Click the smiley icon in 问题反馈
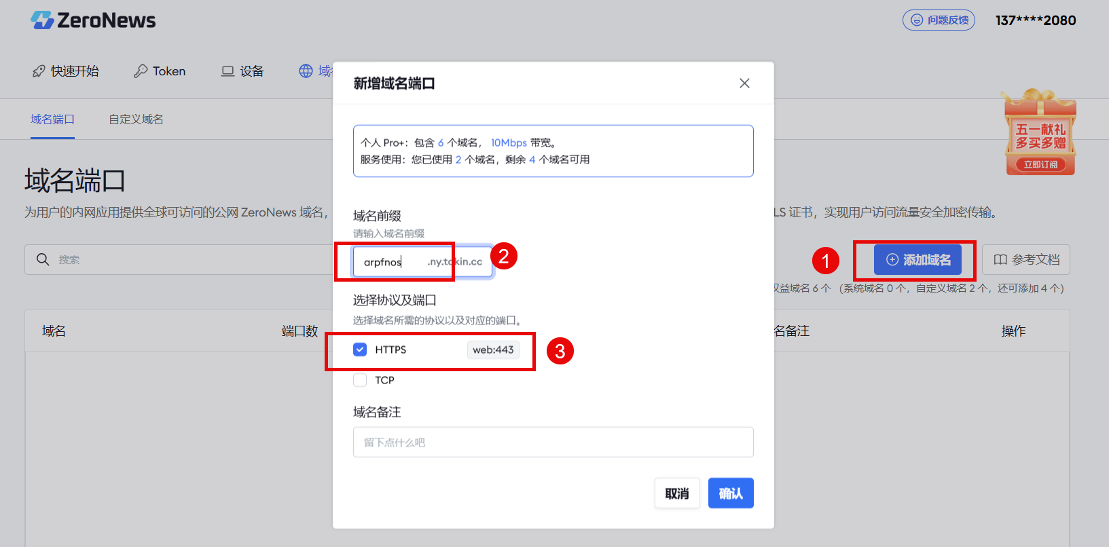 [x=917, y=20]
